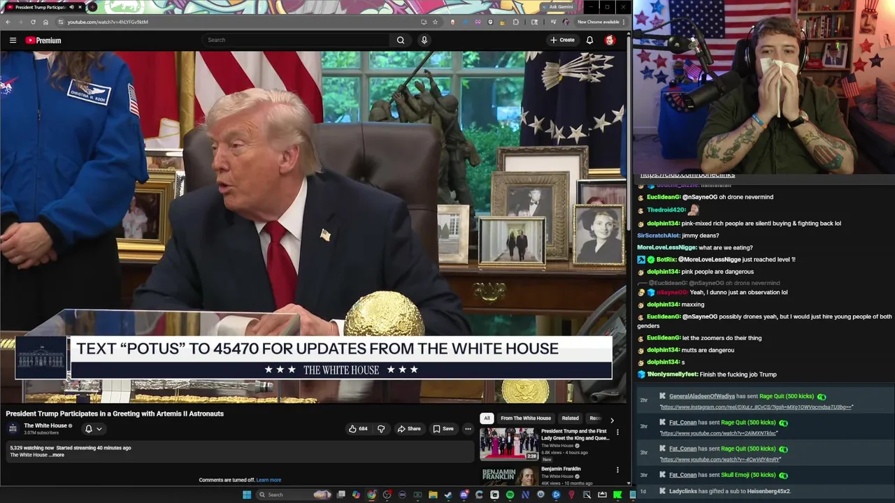Go to YouTube Premium home logo
The height and width of the screenshot is (503, 895).
point(43,40)
